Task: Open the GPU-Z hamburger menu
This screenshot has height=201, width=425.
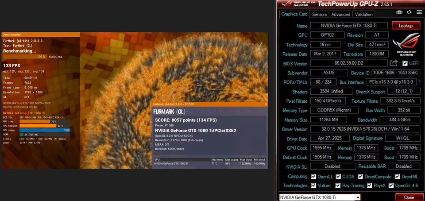Action: tap(419, 12)
